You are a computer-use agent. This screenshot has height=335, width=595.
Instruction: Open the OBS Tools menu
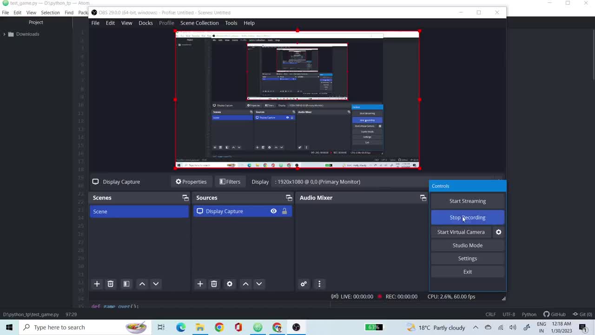coord(231,23)
